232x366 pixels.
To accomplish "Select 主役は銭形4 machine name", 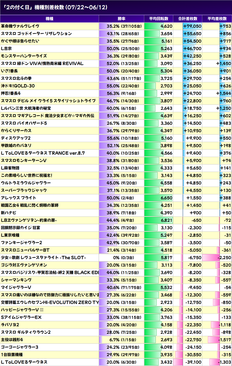I will click(x=12, y=340).
